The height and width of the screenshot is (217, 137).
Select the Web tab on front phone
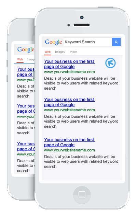47,52
